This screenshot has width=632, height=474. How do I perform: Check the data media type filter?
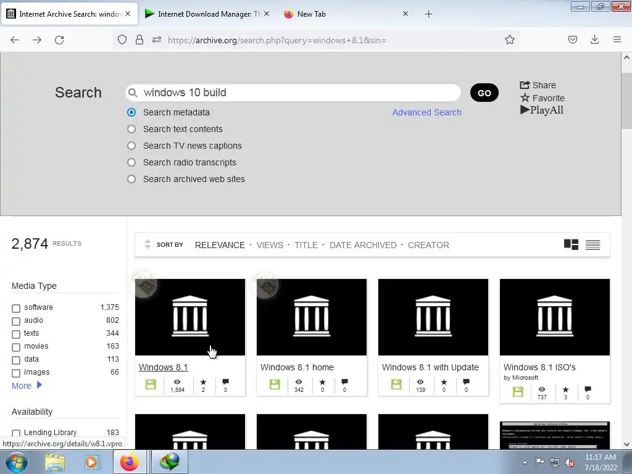click(x=16, y=360)
